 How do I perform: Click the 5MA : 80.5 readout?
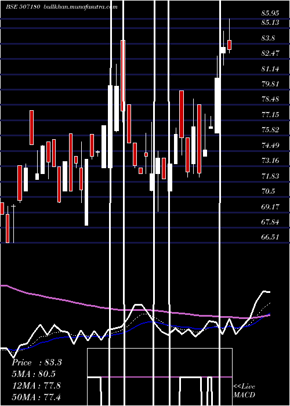[x=34, y=374]
